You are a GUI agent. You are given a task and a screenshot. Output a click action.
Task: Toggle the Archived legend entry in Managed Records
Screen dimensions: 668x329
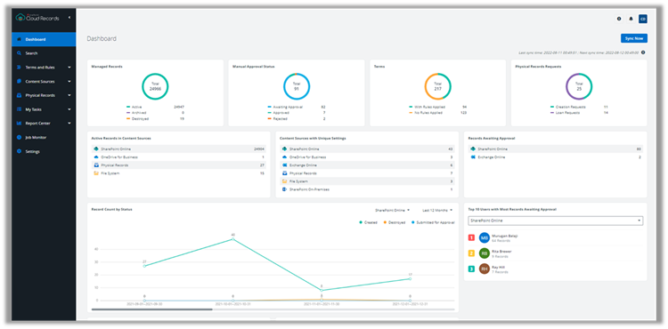[136, 113]
